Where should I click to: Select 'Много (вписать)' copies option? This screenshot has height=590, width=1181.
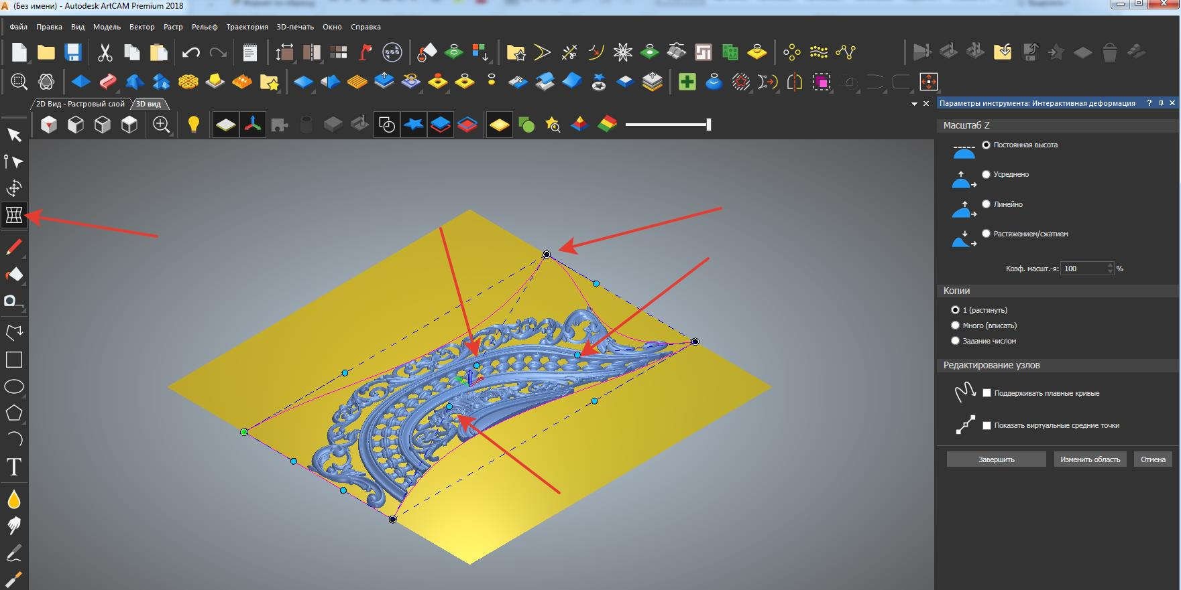(x=955, y=325)
